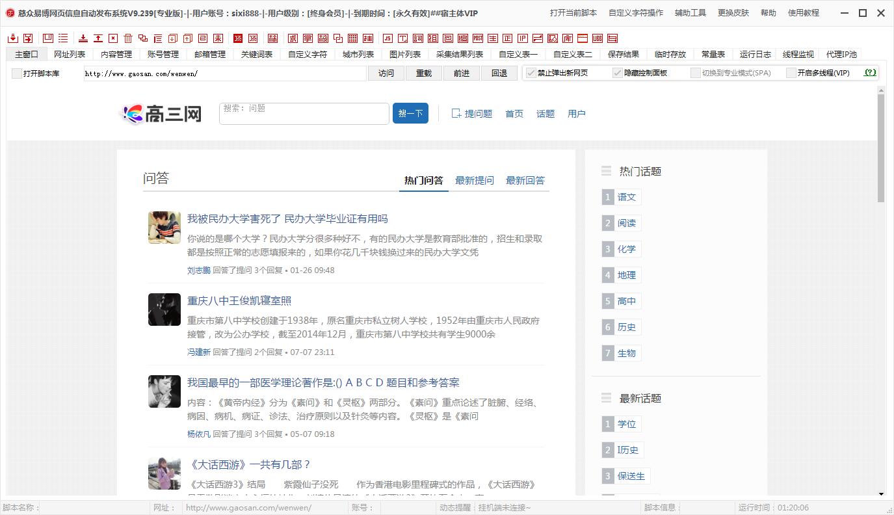Click the 重载 reload button

(424, 73)
